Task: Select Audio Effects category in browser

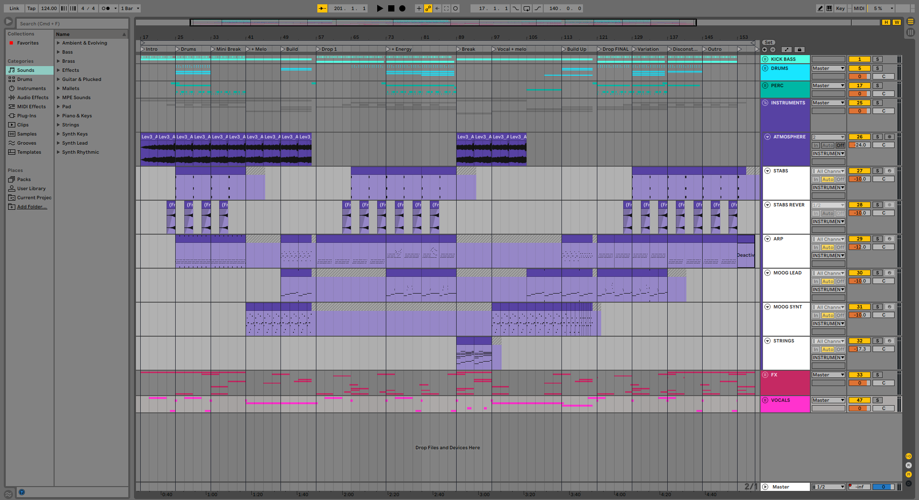Action: 30,98
